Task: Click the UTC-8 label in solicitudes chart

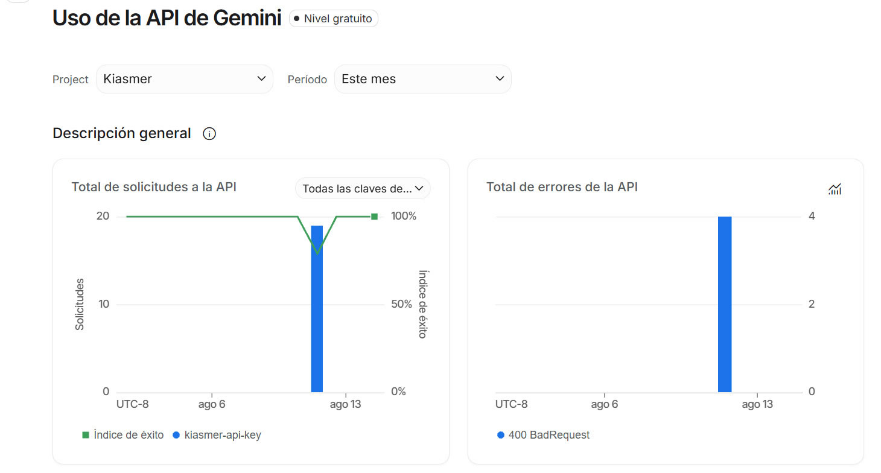Action: [133, 404]
